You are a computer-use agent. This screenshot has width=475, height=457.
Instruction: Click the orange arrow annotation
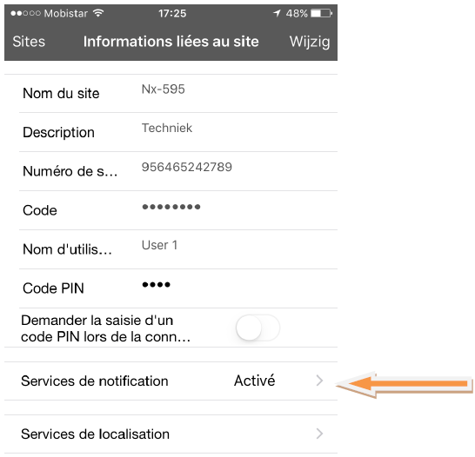[x=405, y=384]
